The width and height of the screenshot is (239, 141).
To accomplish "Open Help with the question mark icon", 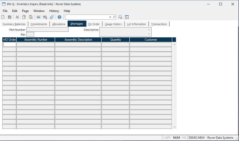I will point(59,17).
